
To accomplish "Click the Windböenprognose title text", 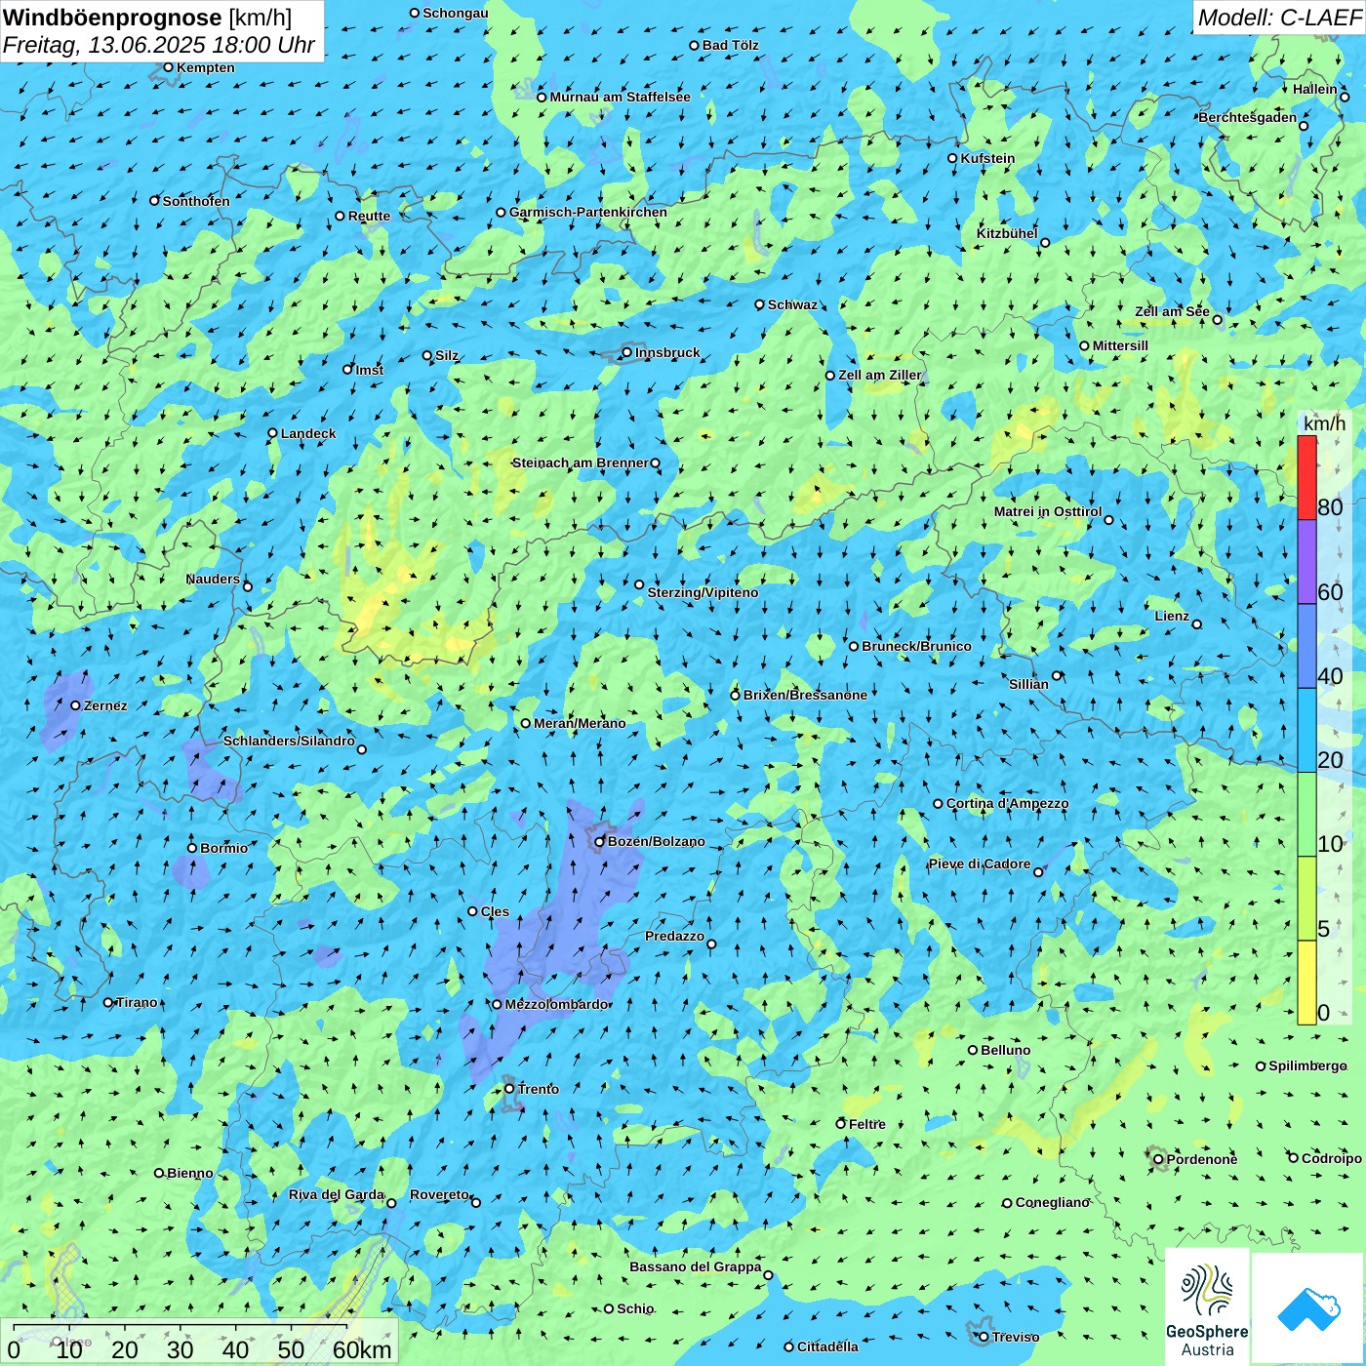I will (x=112, y=18).
